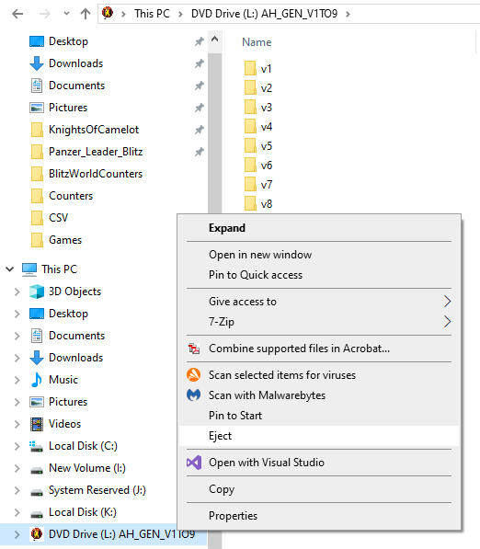The height and width of the screenshot is (549, 480).
Task: Click the Up one level arrow
Action: (x=86, y=14)
